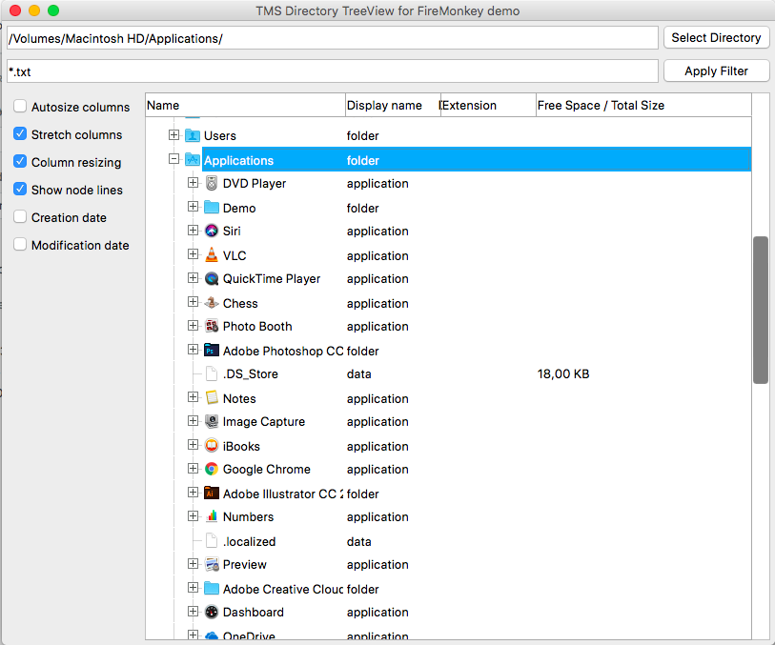This screenshot has width=775, height=645.
Task: Click the directory path input field
Action: coord(332,38)
